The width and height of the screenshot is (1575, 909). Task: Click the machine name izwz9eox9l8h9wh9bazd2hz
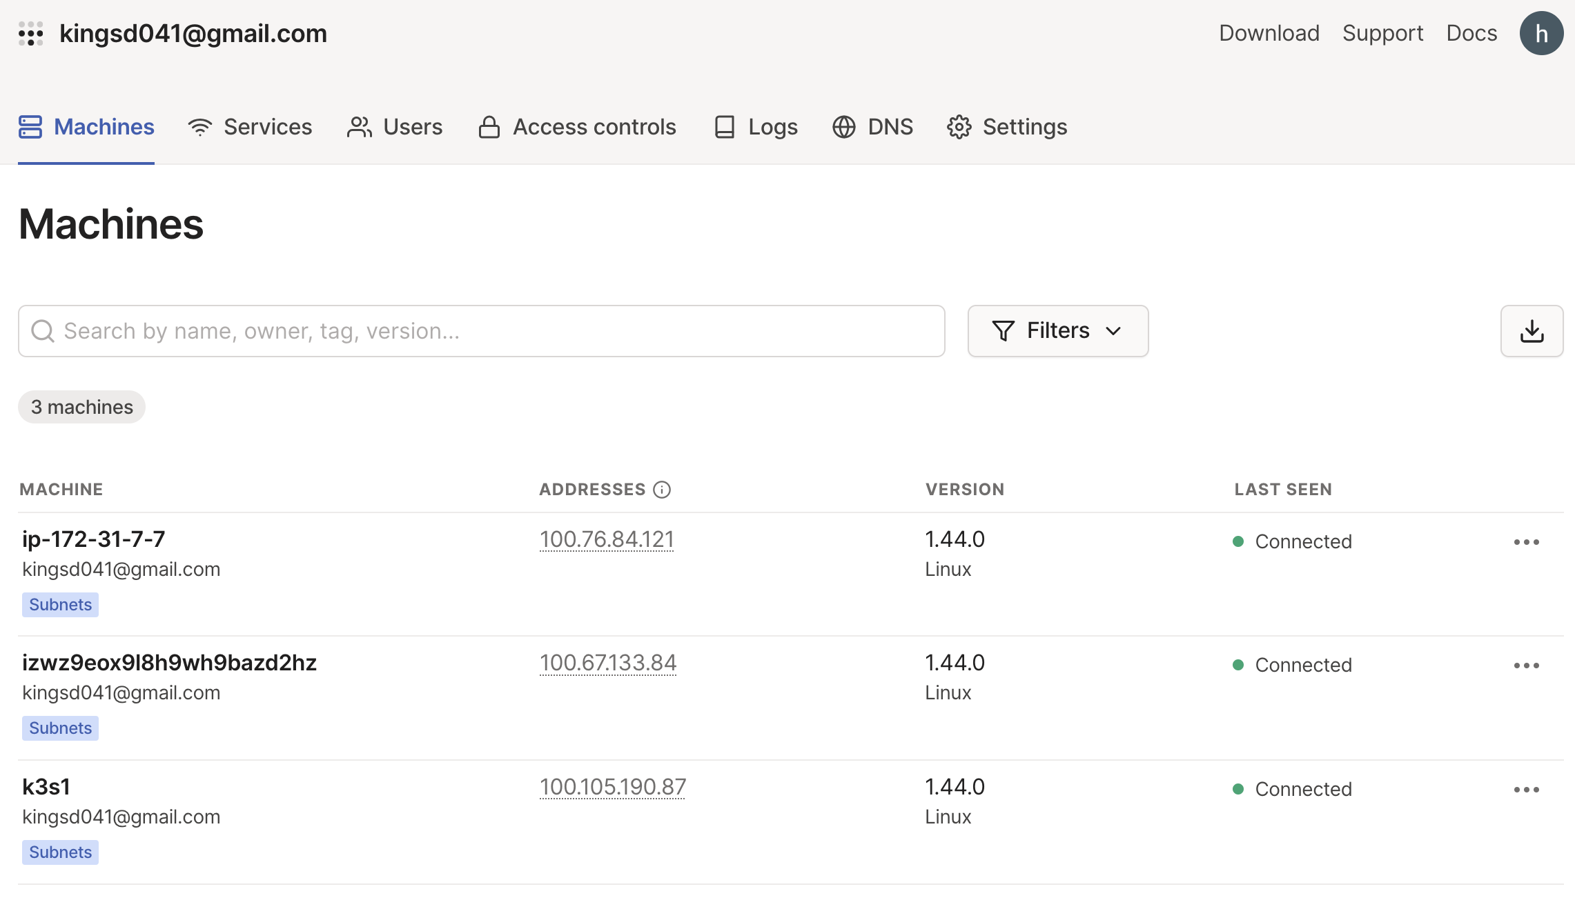pos(169,663)
